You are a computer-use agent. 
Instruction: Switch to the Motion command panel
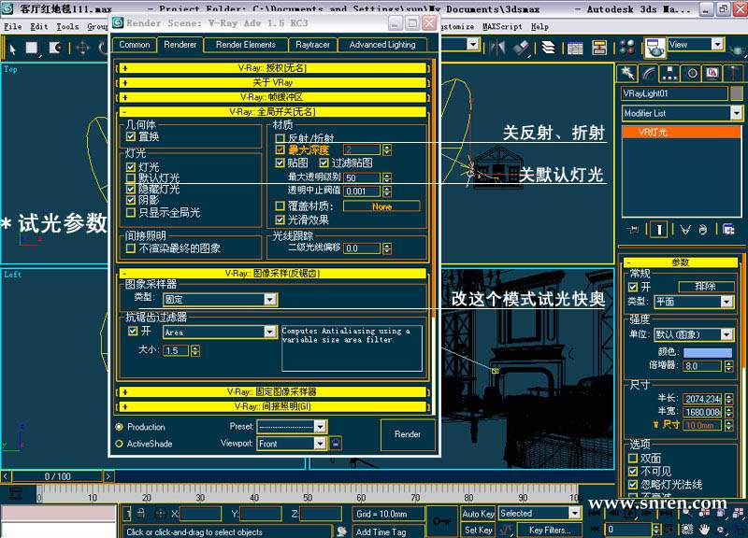pos(692,73)
